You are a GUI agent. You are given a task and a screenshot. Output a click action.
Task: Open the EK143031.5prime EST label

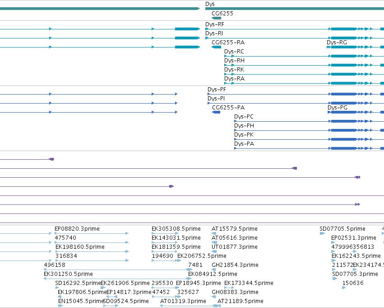click(x=176, y=238)
